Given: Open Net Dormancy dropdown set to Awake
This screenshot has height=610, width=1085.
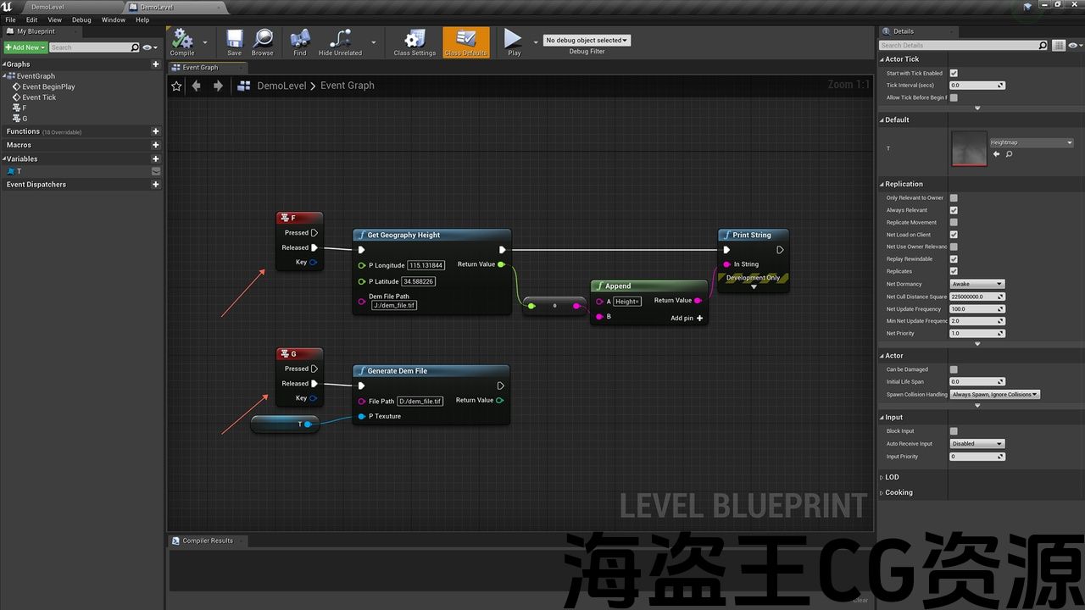Looking at the screenshot, I should click(976, 284).
